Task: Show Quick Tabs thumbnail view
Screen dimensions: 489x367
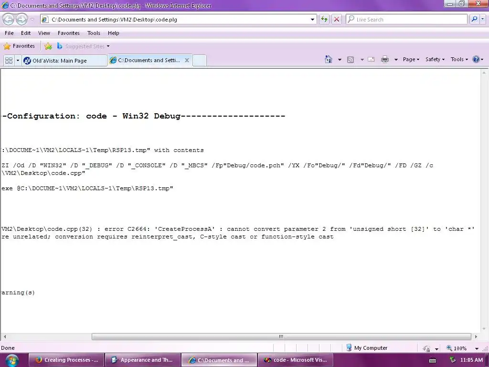Action: coord(9,61)
